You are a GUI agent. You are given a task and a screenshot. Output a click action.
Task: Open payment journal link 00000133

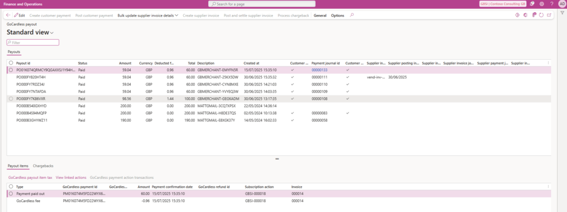point(319,70)
